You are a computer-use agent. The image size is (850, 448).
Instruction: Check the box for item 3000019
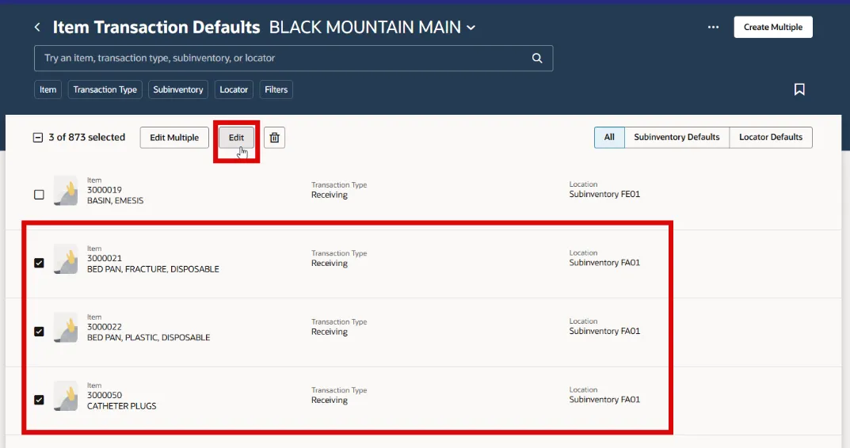coord(39,195)
